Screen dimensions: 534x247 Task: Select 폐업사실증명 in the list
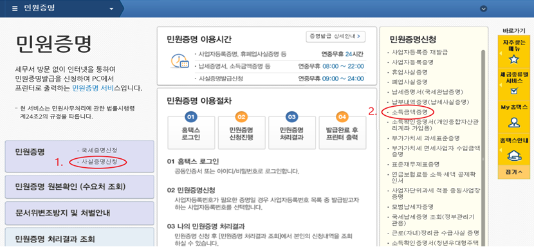pyautogui.click(x=410, y=82)
